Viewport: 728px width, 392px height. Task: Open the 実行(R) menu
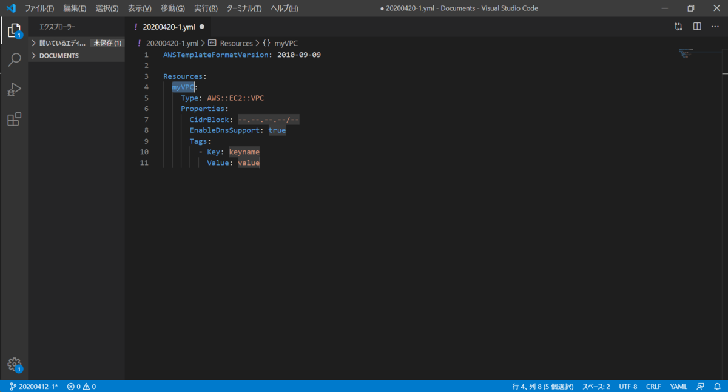[206, 8]
